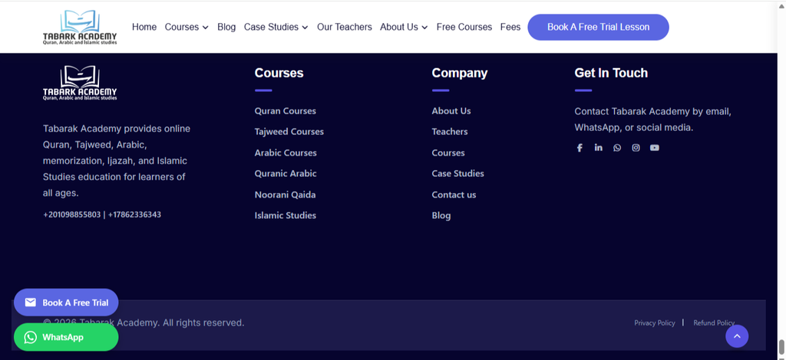Open the Refund Policy link
The height and width of the screenshot is (360, 786).
714,323
